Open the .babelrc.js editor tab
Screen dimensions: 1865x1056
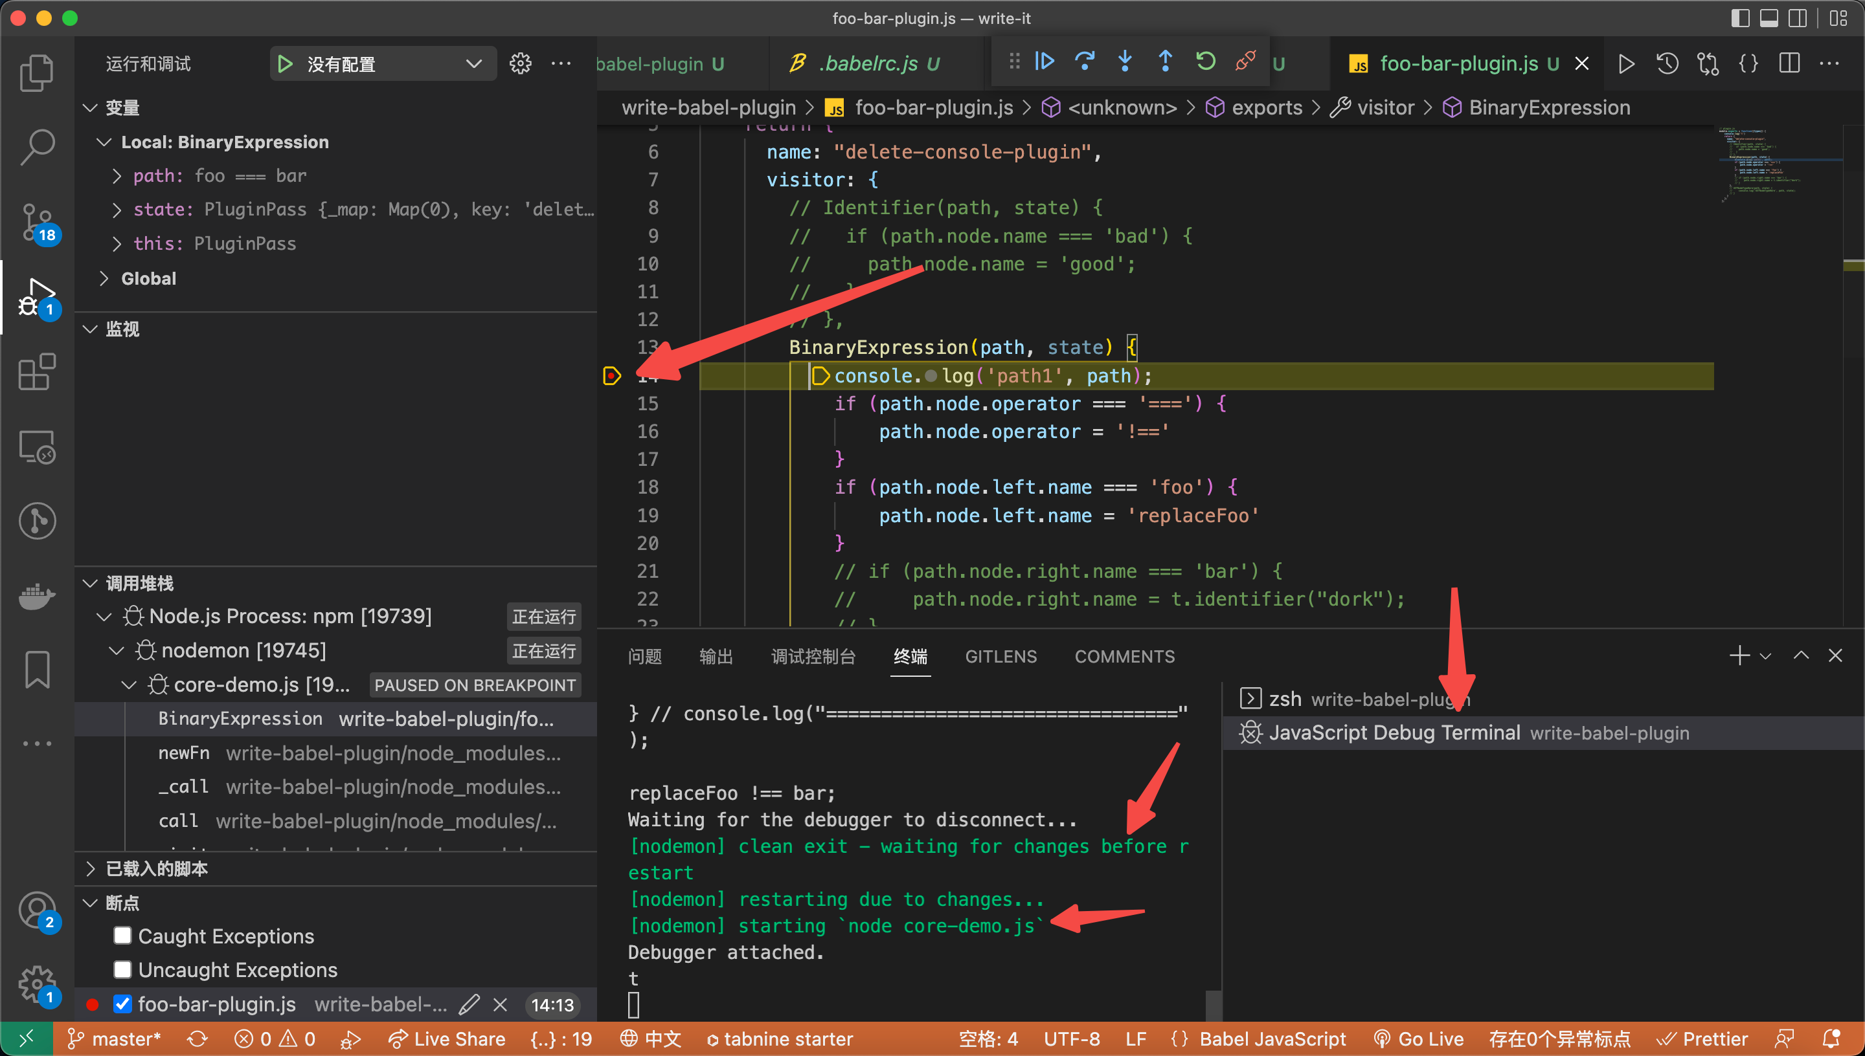click(x=867, y=64)
